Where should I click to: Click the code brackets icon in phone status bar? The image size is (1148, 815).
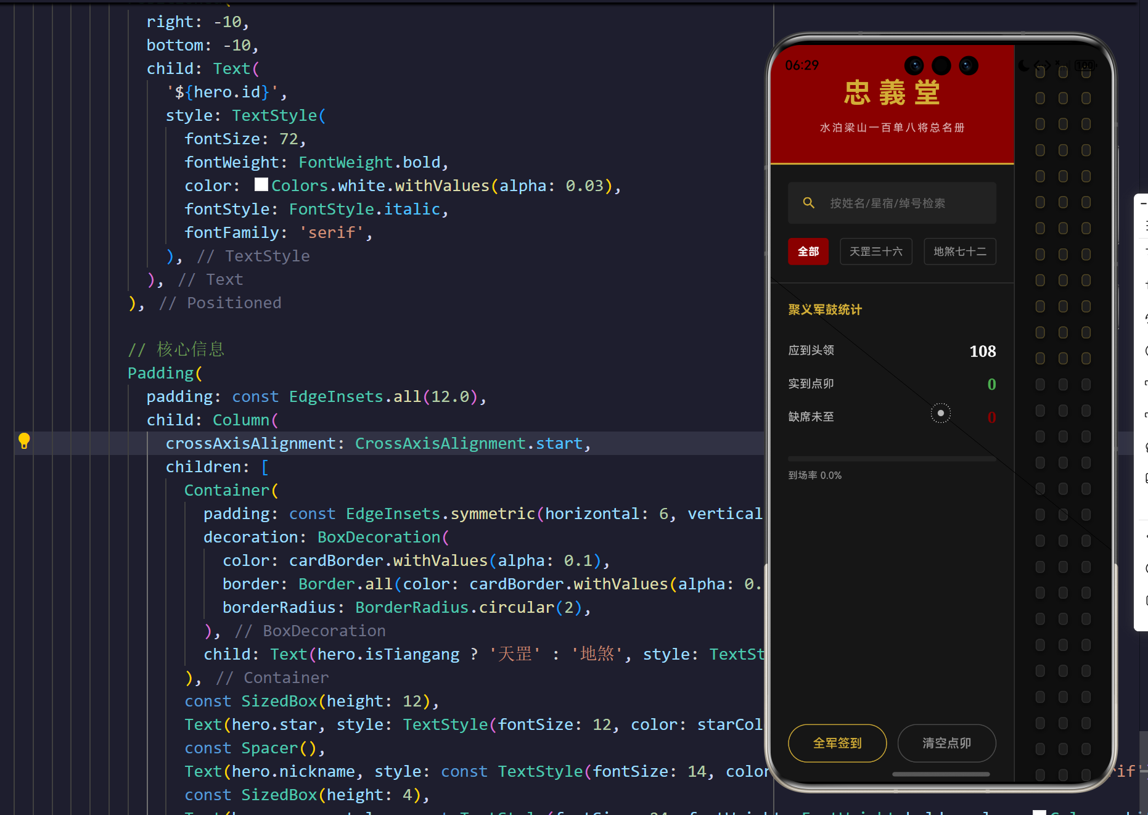1042,65
